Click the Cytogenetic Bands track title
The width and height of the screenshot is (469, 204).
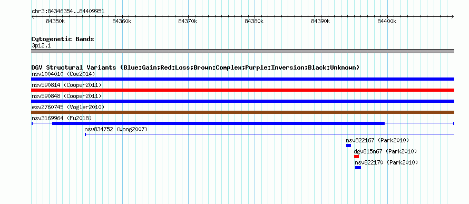coord(63,39)
